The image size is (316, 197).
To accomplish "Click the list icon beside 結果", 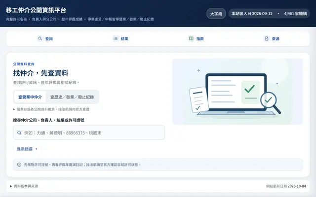I will point(116,38).
